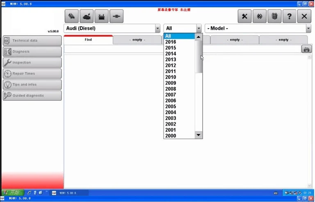The image size is (315, 202).
Task: Open the vehicle selection cars icon
Action: (71, 16)
